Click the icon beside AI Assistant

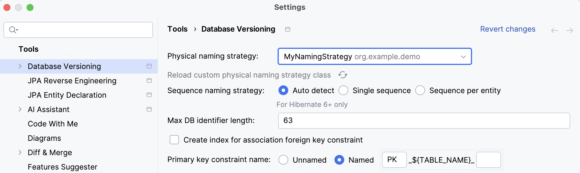(x=149, y=109)
